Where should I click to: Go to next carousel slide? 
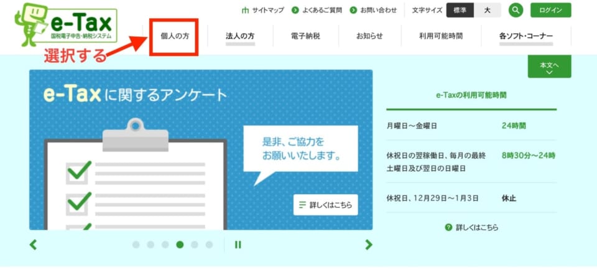[368, 245]
